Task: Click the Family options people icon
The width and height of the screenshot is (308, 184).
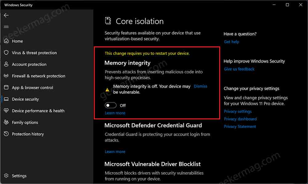Action: click(6, 122)
